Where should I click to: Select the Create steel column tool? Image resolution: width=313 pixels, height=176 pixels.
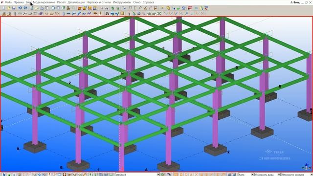coord(64,14)
